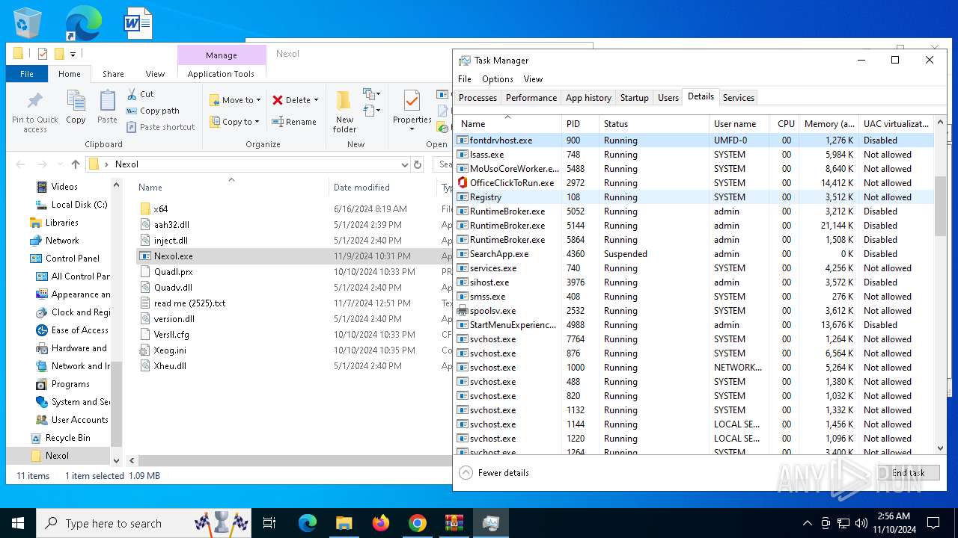Viewport: 958px width, 538px height.
Task: Click the Windows Start button
Action: pyautogui.click(x=18, y=523)
